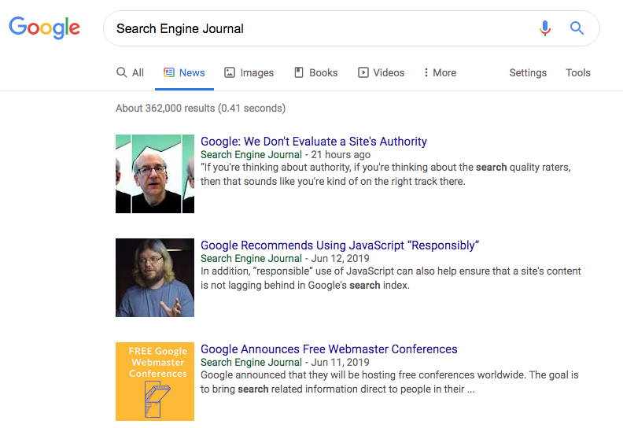The width and height of the screenshot is (623, 428).
Task: Open the Tools options
Action: (x=578, y=72)
